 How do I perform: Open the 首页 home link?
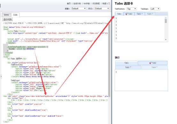(69, 4)
